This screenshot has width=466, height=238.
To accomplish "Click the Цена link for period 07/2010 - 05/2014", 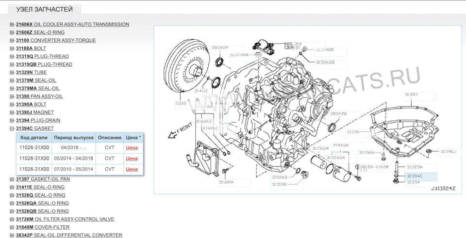I will click(132, 169).
